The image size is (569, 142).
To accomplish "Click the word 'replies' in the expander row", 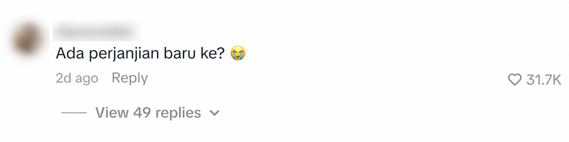I will tap(178, 113).
